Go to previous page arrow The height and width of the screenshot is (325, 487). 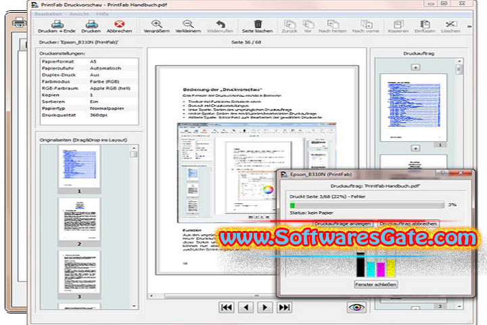click(x=246, y=307)
